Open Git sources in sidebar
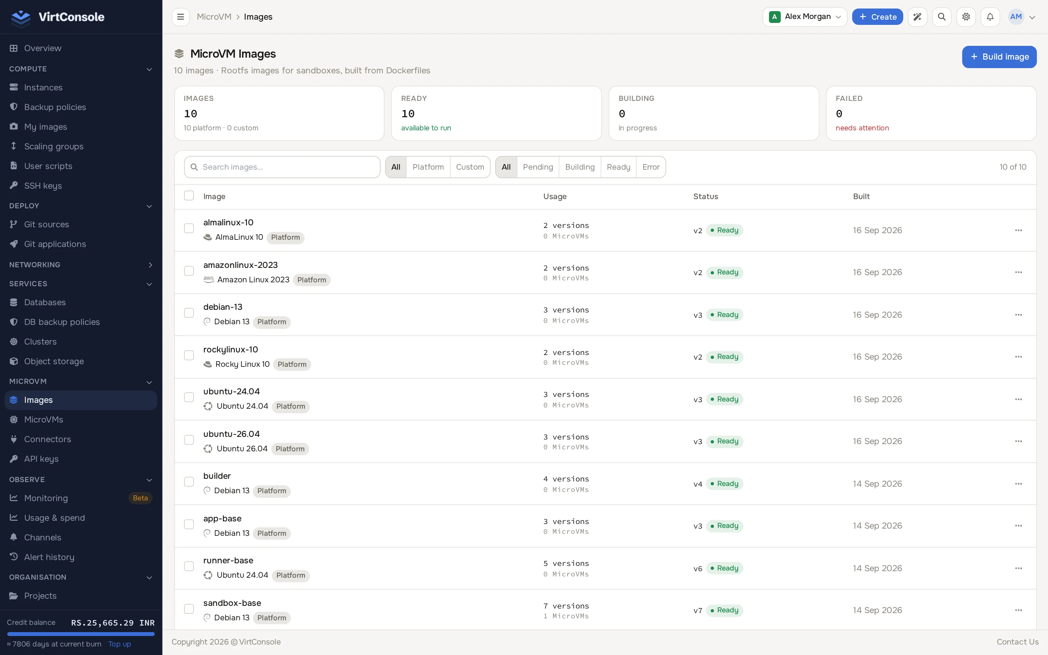 point(81,224)
